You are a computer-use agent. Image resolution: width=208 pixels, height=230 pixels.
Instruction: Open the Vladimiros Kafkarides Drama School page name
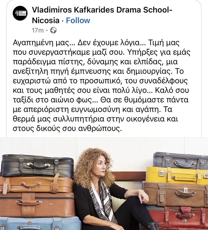102,15
